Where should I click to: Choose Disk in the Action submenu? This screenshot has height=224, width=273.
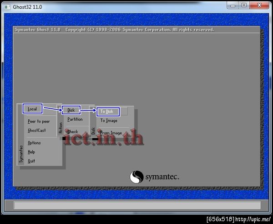71,110
